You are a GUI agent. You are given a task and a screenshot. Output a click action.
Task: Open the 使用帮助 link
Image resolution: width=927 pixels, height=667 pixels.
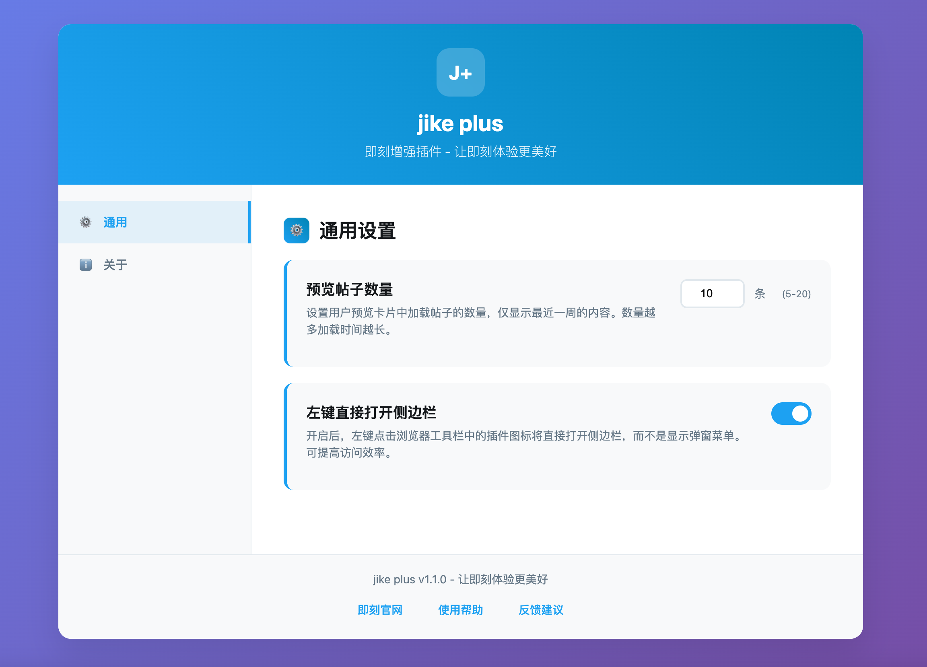460,609
